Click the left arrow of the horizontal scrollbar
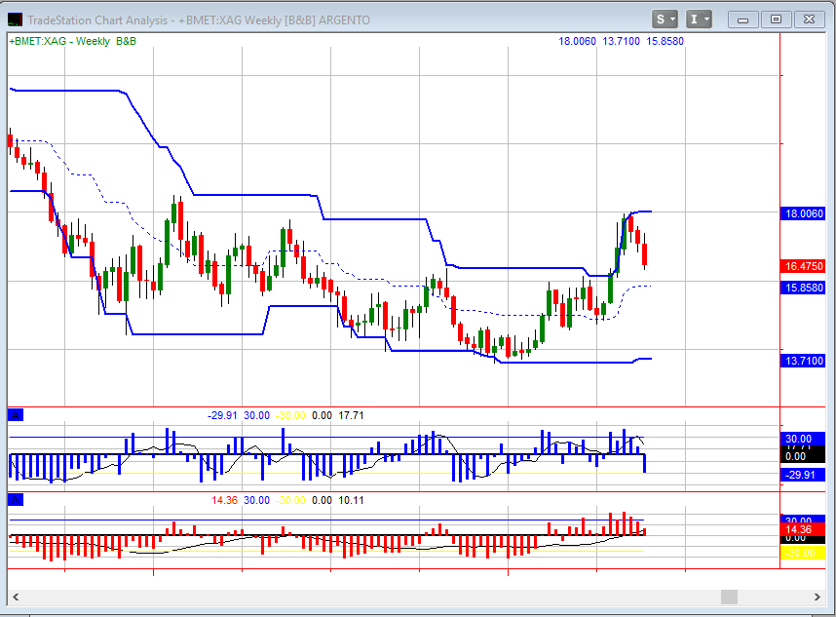Image resolution: width=836 pixels, height=617 pixels. click(x=16, y=597)
